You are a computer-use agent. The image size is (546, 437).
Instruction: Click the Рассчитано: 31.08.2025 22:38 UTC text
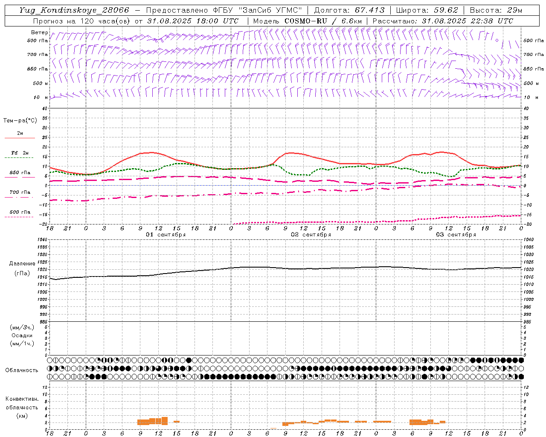tap(443, 21)
